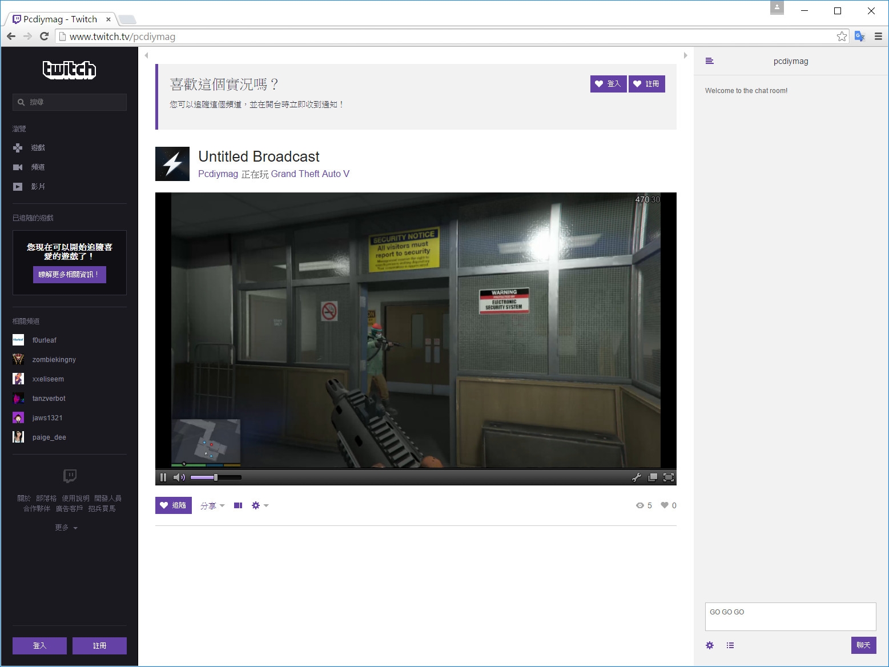This screenshot has height=667, width=889.
Task: Open 廣告客戶 footer link
Action: coord(69,509)
